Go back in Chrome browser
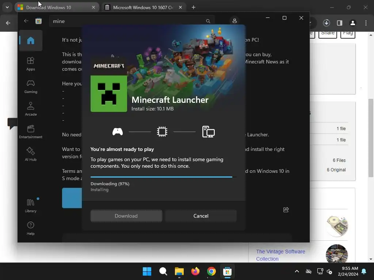The height and width of the screenshot is (280, 374). click(x=8, y=23)
